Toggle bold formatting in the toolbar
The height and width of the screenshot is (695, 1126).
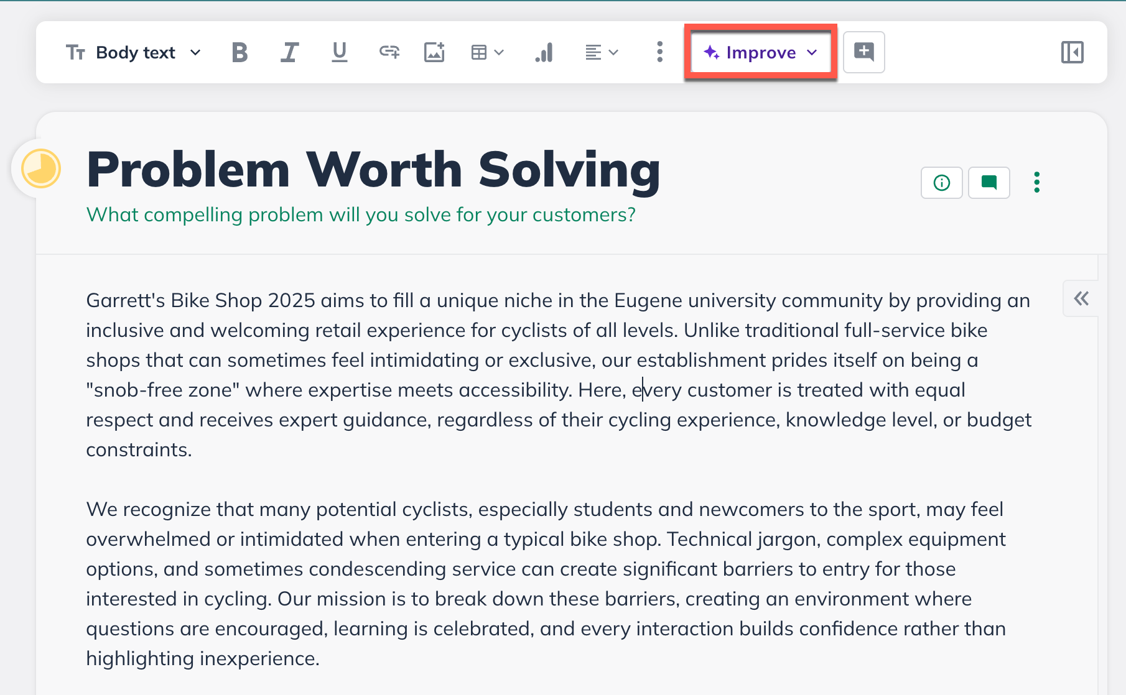[x=239, y=52]
